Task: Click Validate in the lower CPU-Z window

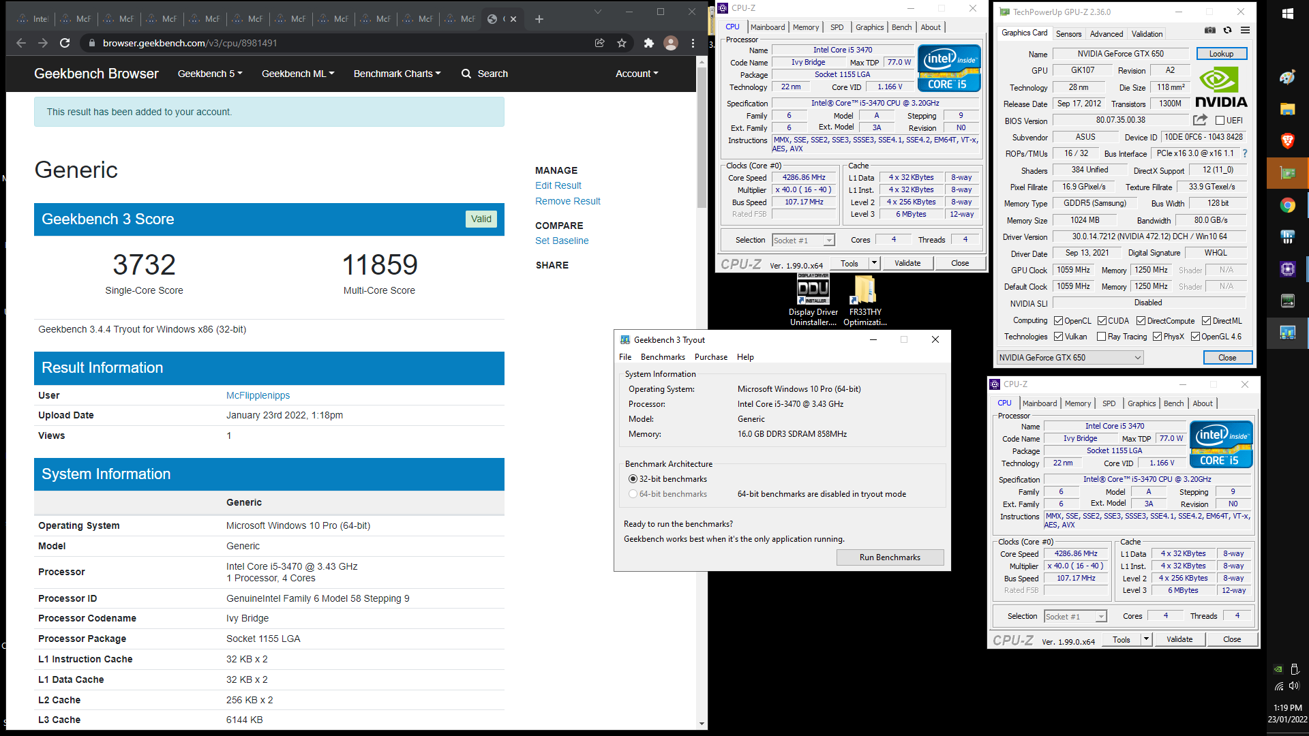Action: pyautogui.click(x=1179, y=639)
